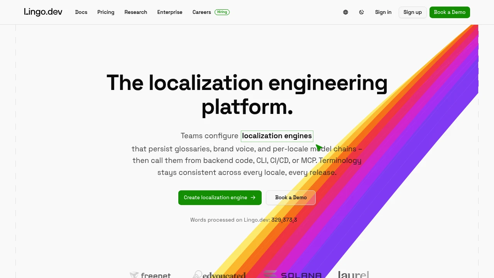Viewport: 494px width, 278px height.
Task: Click the Sign up button
Action: 413,12
